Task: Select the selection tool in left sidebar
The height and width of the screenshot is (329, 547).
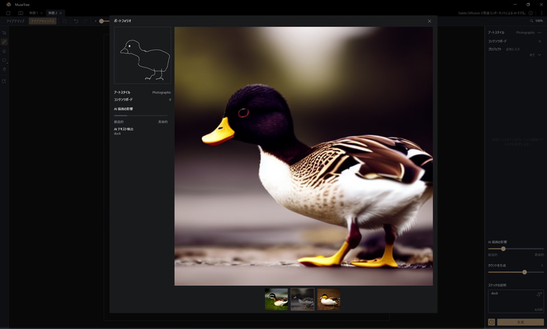Action: 4,33
